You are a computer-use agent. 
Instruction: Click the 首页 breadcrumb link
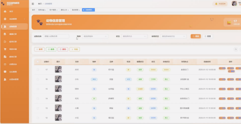[x=40, y=4]
